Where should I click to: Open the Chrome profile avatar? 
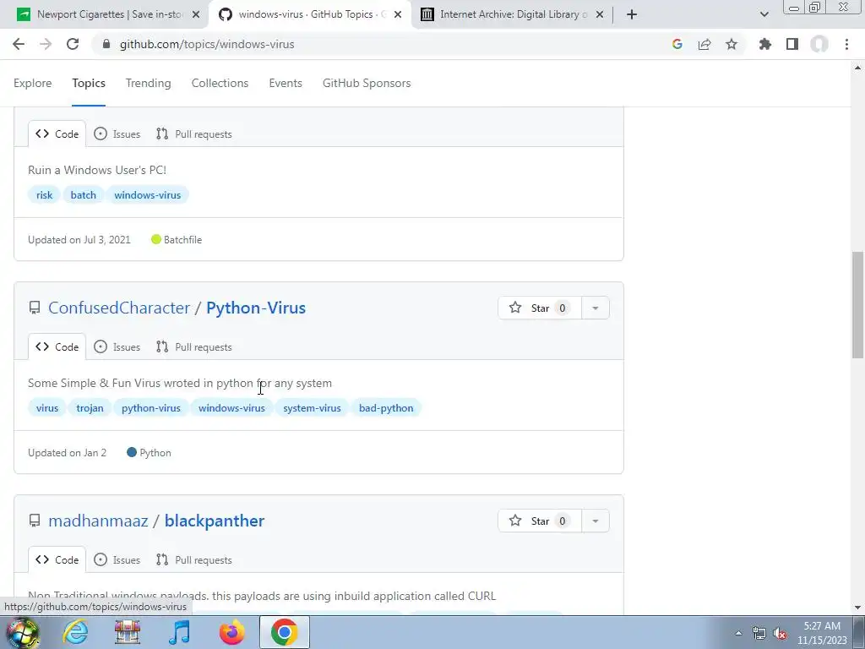pos(819,44)
